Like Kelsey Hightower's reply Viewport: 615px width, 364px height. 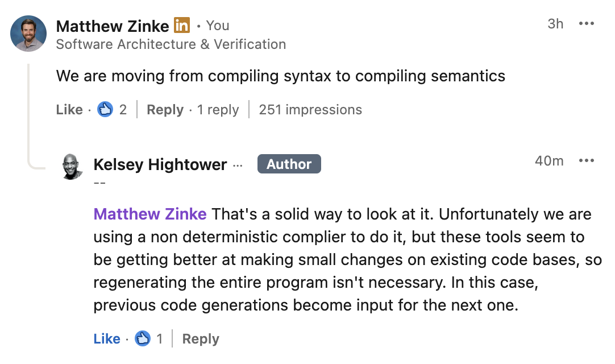107,338
